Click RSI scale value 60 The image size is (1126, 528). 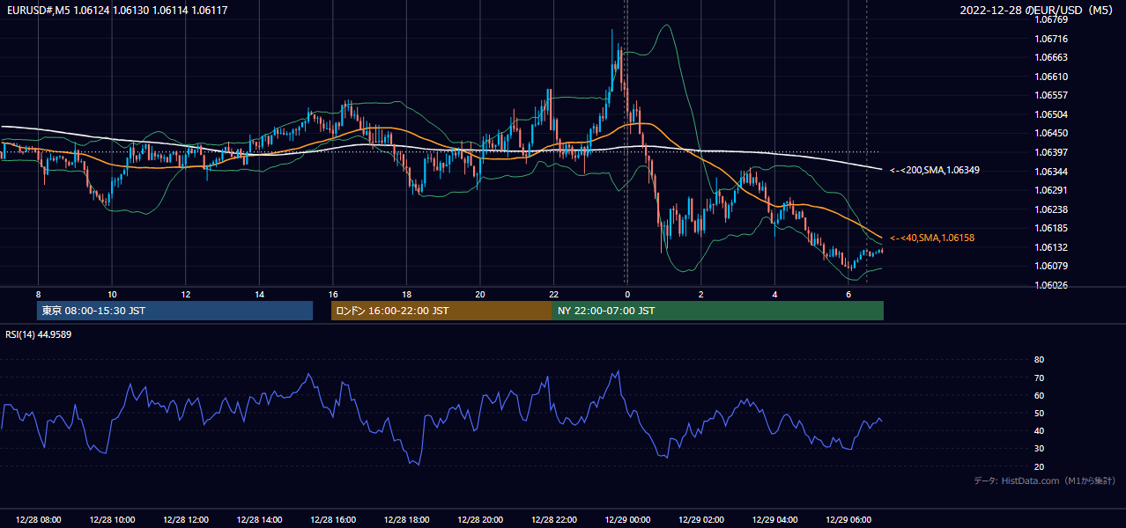pos(1039,395)
